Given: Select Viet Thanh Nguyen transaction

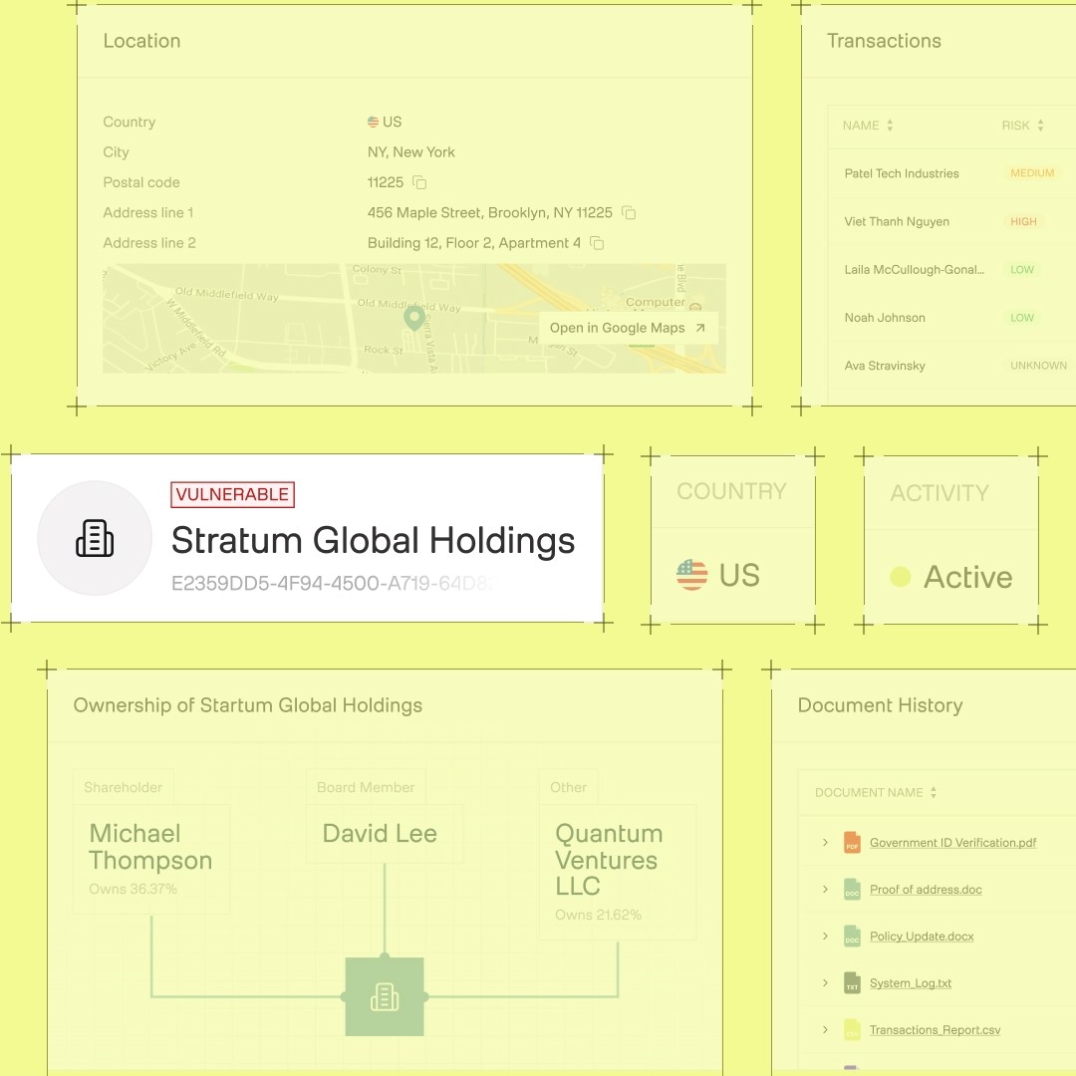Looking at the screenshot, I should tap(951, 221).
